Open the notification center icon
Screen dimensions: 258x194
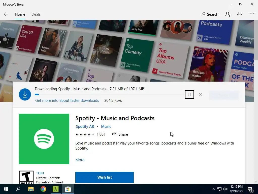tap(250, 189)
